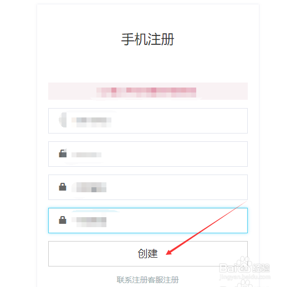Click the red arrow tip near 创建
Viewport: 286px width, 287px height.
coord(167,253)
